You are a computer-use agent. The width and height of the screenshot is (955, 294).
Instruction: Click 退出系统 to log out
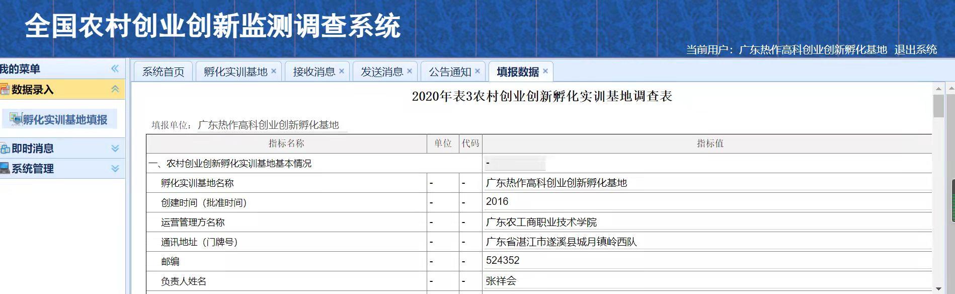915,50
